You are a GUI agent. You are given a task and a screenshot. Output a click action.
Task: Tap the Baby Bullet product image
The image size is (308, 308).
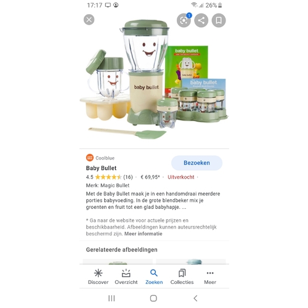(x=154, y=79)
